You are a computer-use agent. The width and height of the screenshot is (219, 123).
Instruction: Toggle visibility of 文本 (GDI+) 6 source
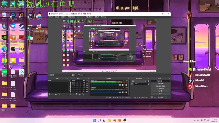[x=84, y=83]
